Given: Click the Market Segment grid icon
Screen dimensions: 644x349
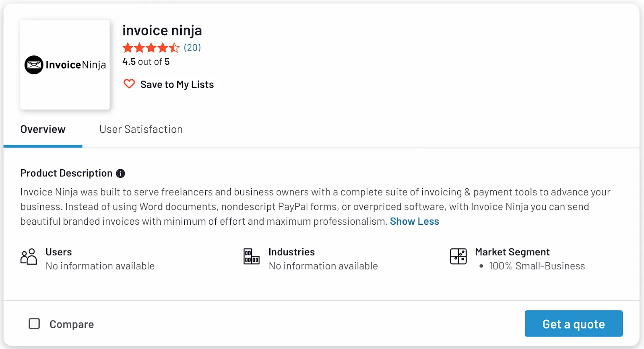Looking at the screenshot, I should click(x=458, y=256).
